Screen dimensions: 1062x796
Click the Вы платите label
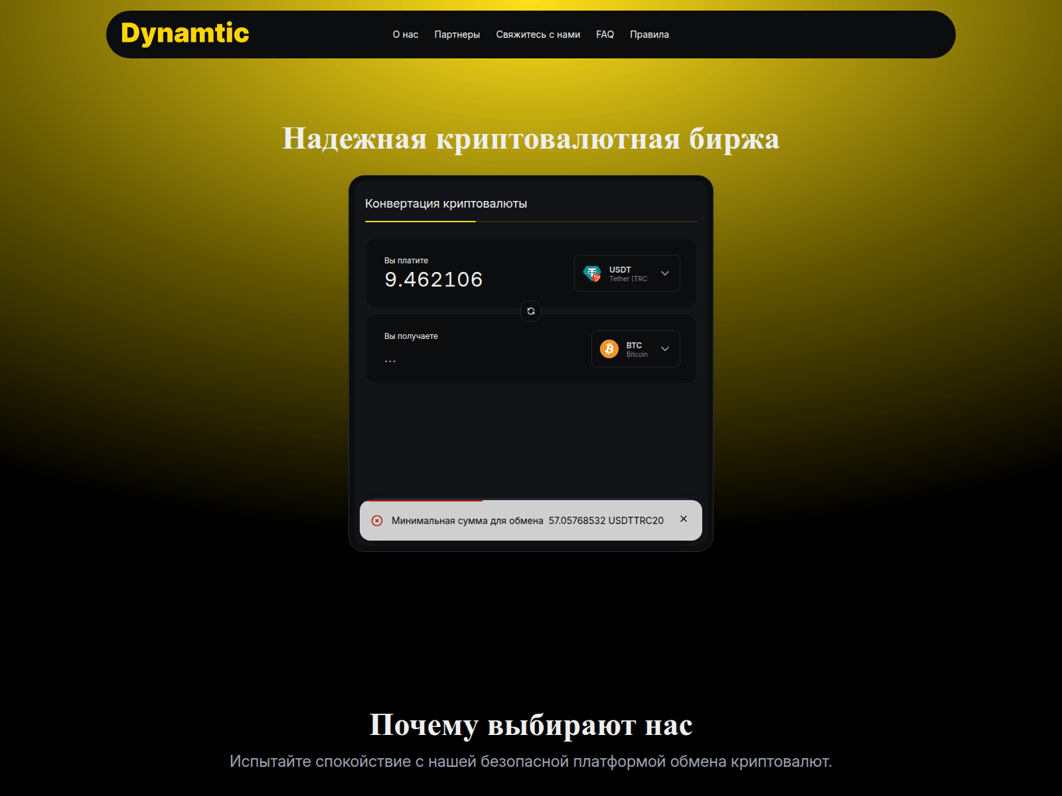click(406, 261)
